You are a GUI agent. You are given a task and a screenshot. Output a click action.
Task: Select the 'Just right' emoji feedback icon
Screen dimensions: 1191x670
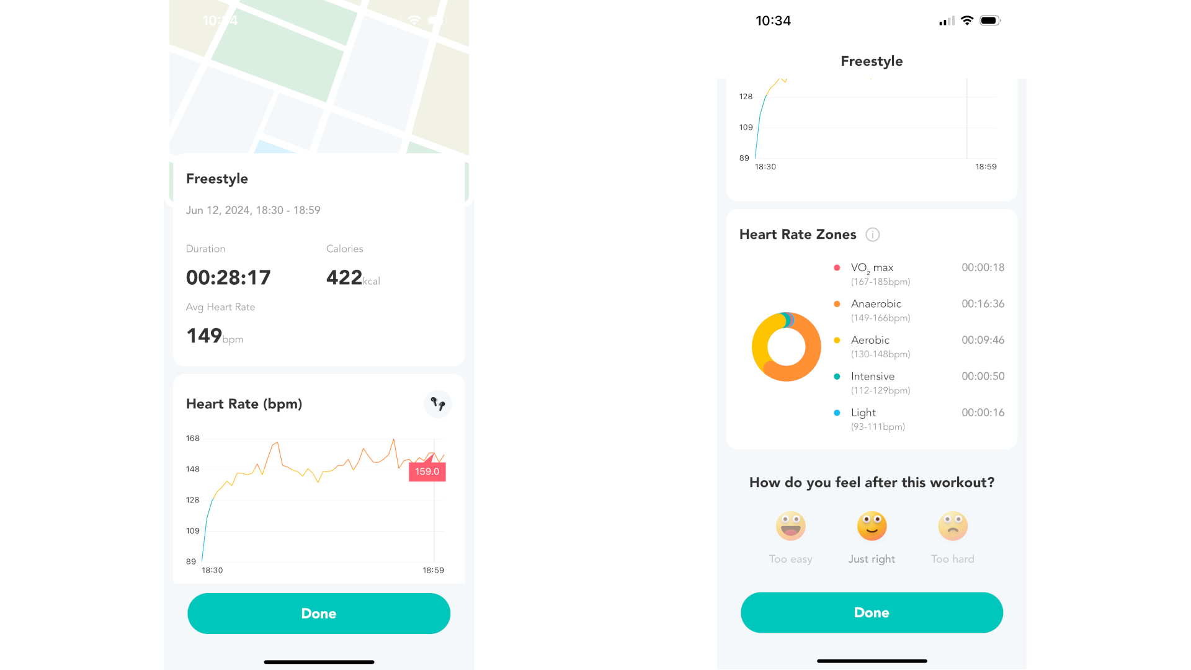point(870,525)
